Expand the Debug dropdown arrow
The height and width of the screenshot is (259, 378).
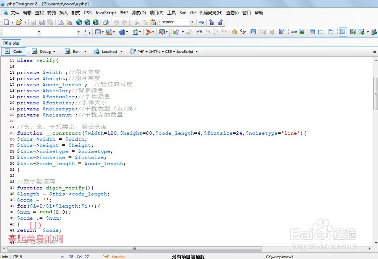(54, 51)
